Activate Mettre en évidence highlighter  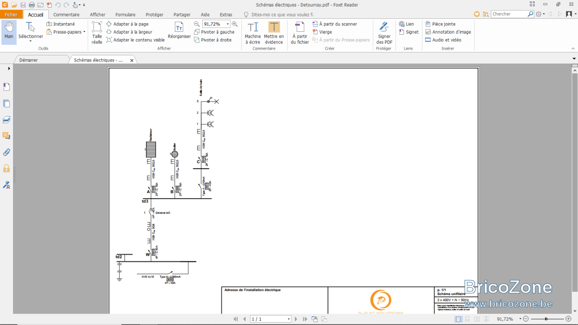[274, 32]
